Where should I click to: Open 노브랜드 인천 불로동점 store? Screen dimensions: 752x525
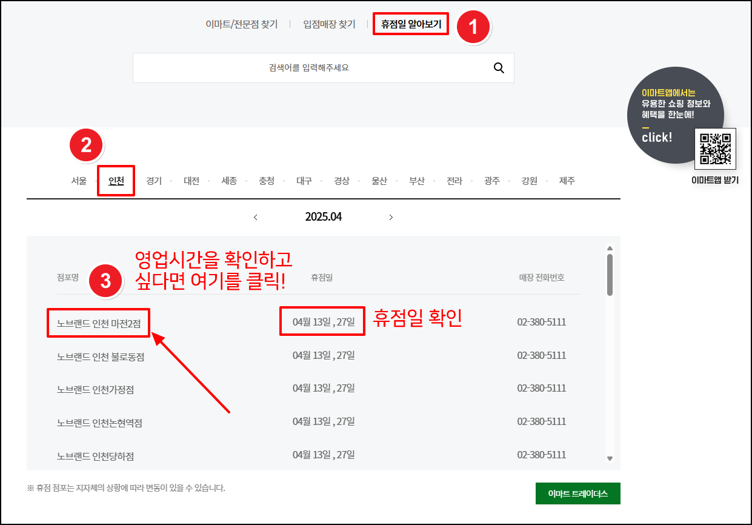point(101,357)
